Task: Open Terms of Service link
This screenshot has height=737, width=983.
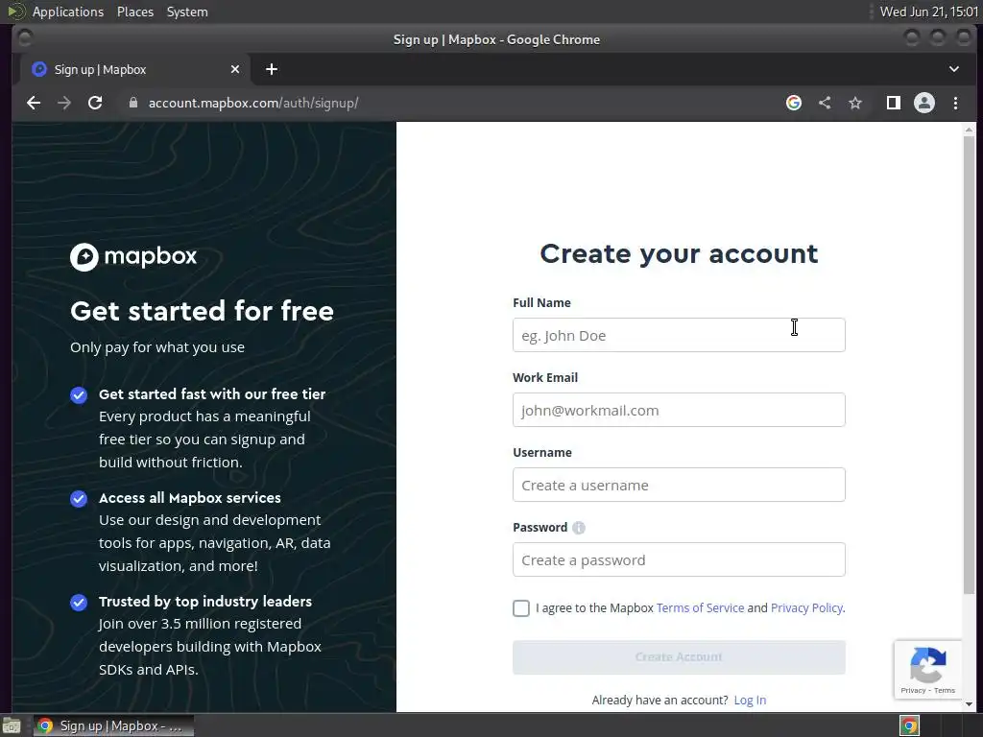Action: (700, 607)
